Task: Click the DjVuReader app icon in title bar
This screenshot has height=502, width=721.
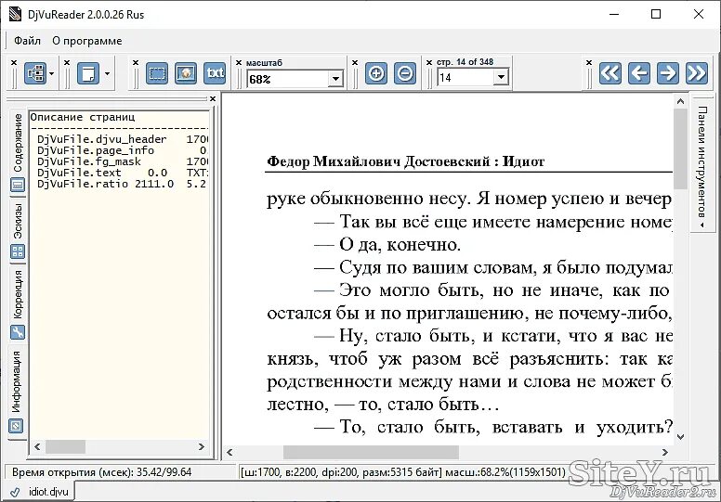Action: tap(15, 14)
